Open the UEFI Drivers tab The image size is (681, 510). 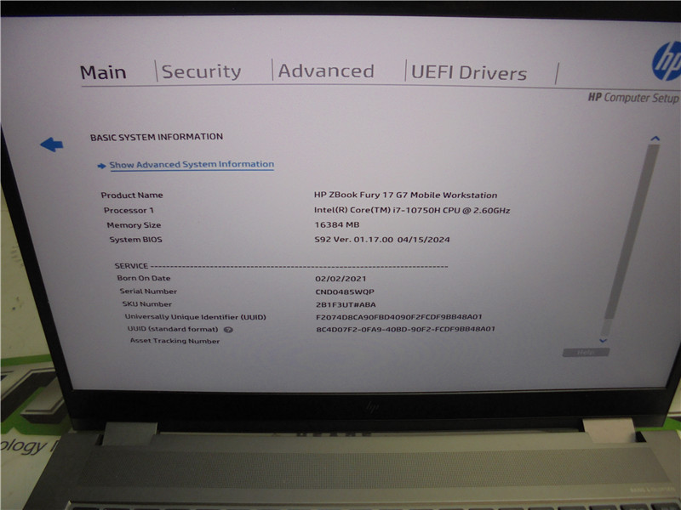click(469, 73)
